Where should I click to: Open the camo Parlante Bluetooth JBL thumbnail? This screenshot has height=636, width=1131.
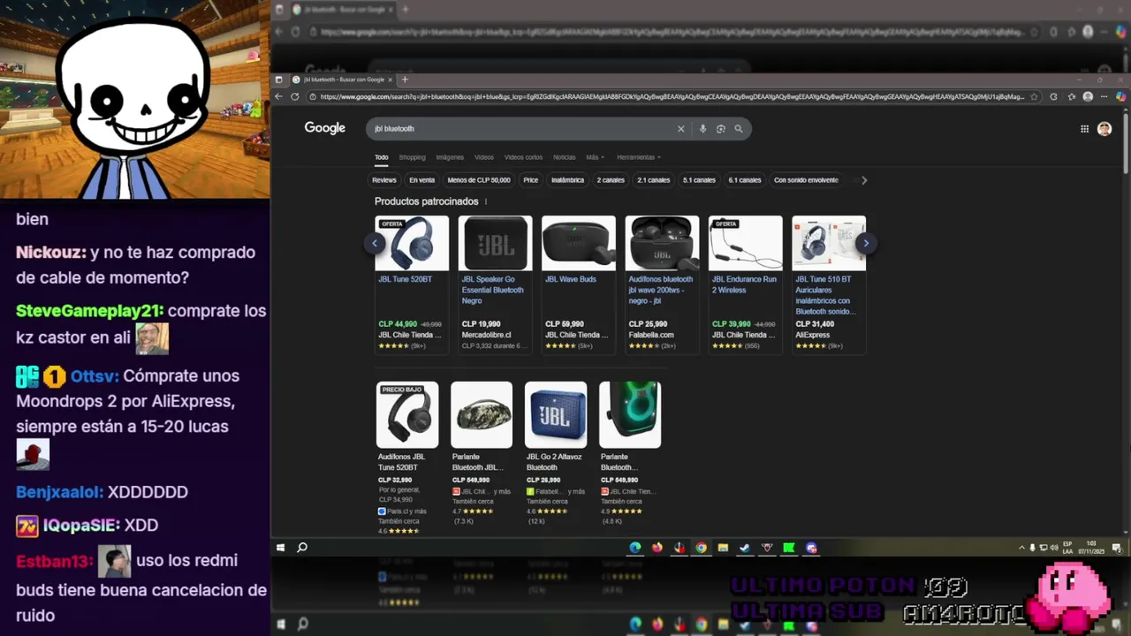(x=482, y=415)
